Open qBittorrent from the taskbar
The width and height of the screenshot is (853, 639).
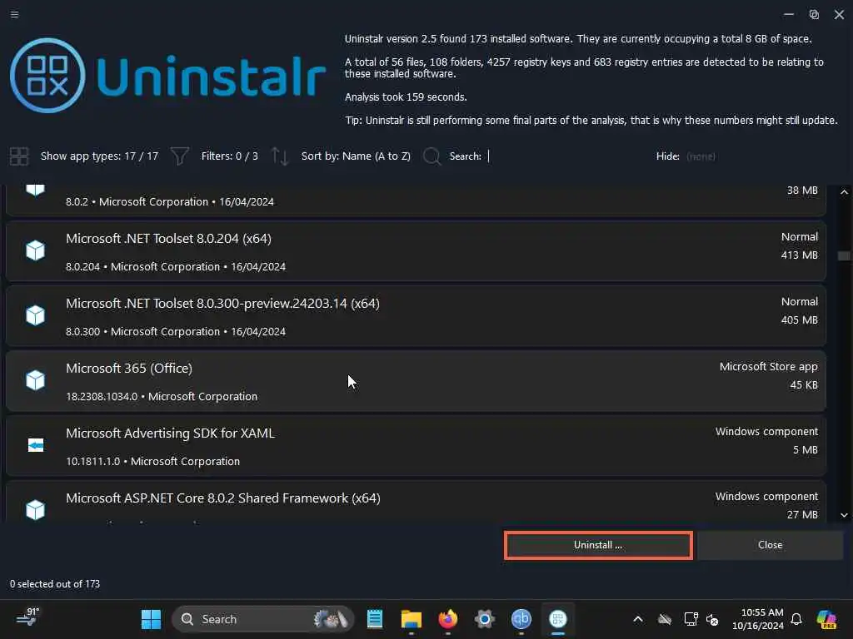[x=521, y=619]
